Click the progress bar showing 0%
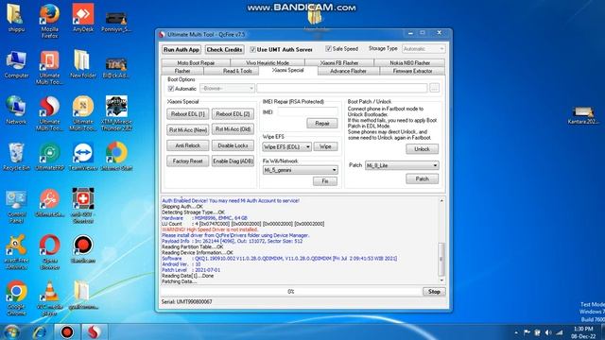The height and width of the screenshot is (340, 605). (290, 292)
